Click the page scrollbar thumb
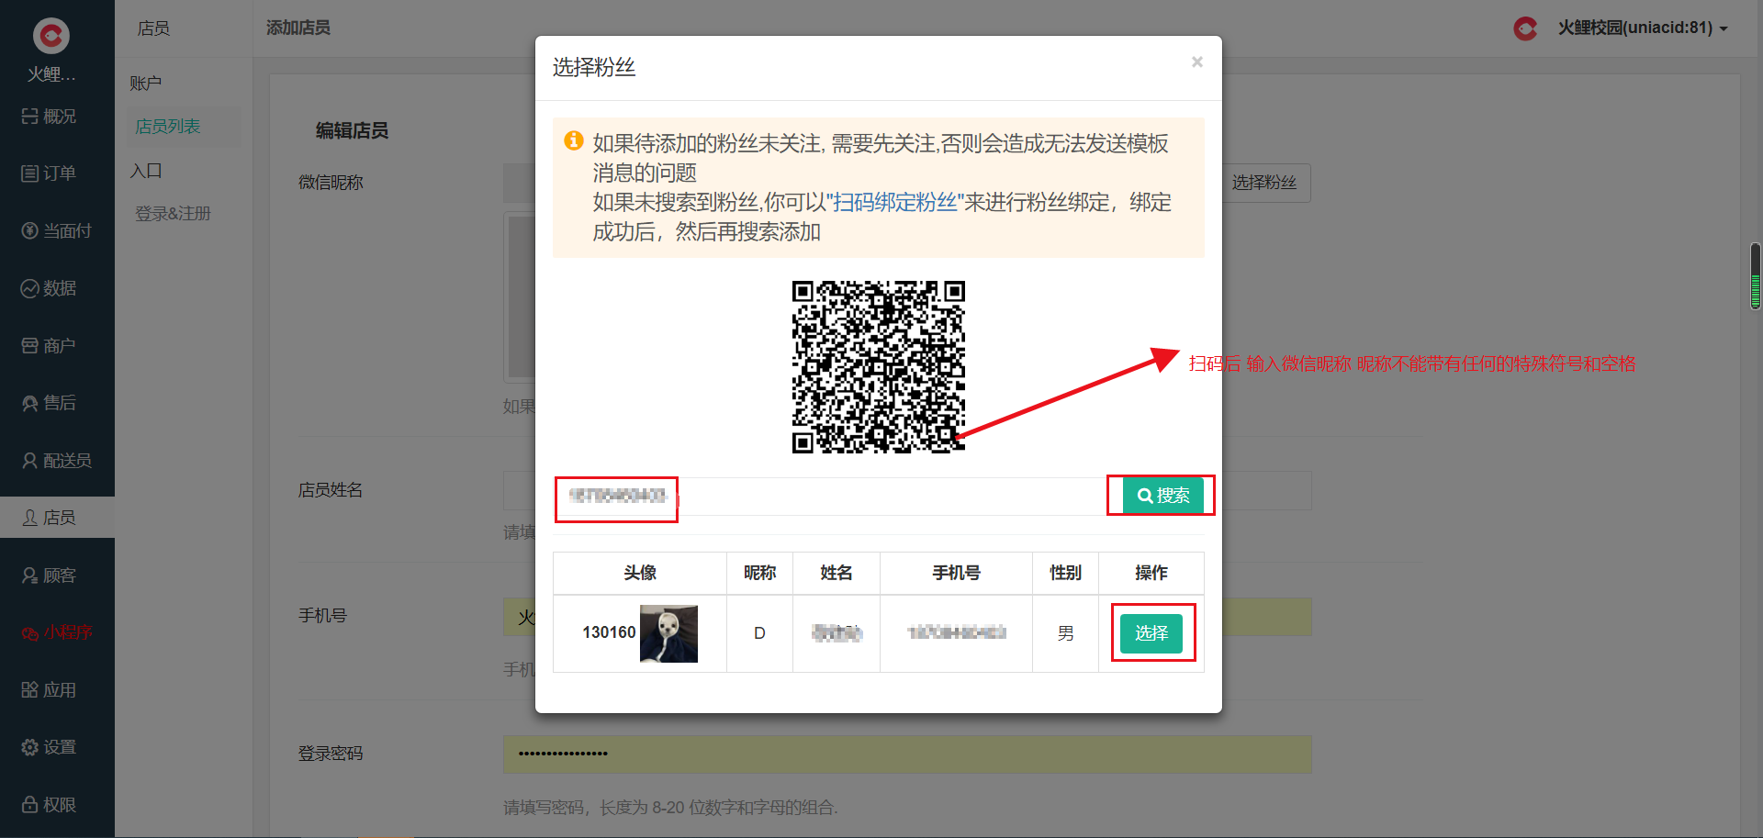Viewport: 1763px width, 838px height. 1756,276
